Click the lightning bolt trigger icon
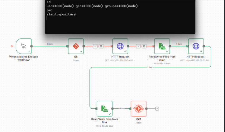Screen dimensions: 225x132 [x=12, y=46]
